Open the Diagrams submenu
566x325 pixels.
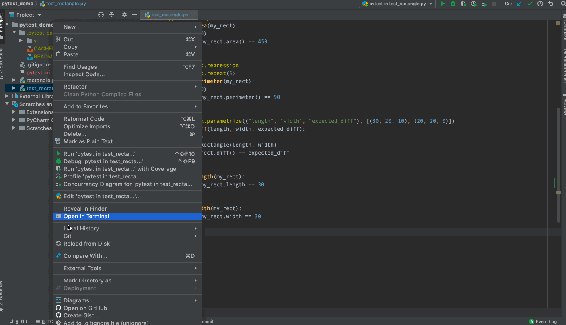click(127, 300)
